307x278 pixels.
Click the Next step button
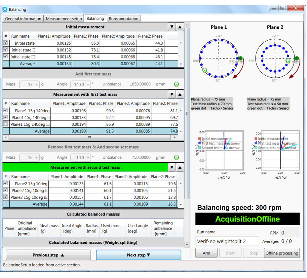tap(139, 255)
